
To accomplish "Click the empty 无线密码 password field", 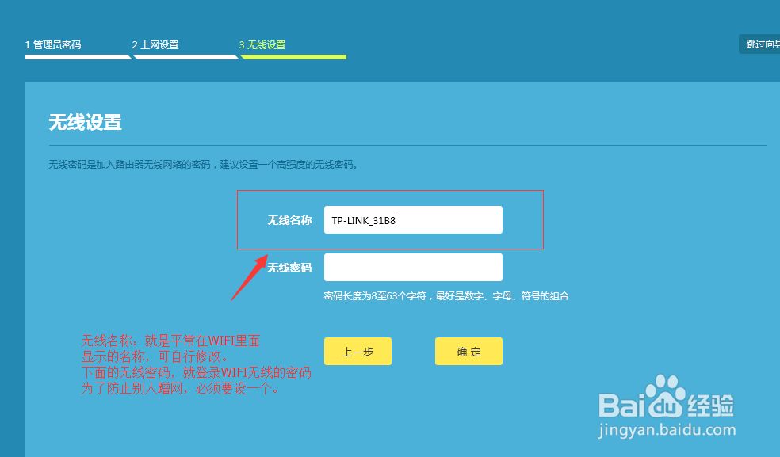I will [x=413, y=267].
